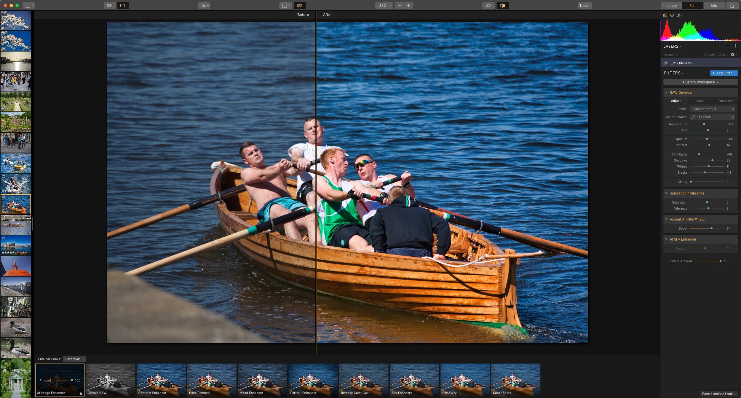
Task: Open the layer settings gear menu
Action: tap(733, 55)
